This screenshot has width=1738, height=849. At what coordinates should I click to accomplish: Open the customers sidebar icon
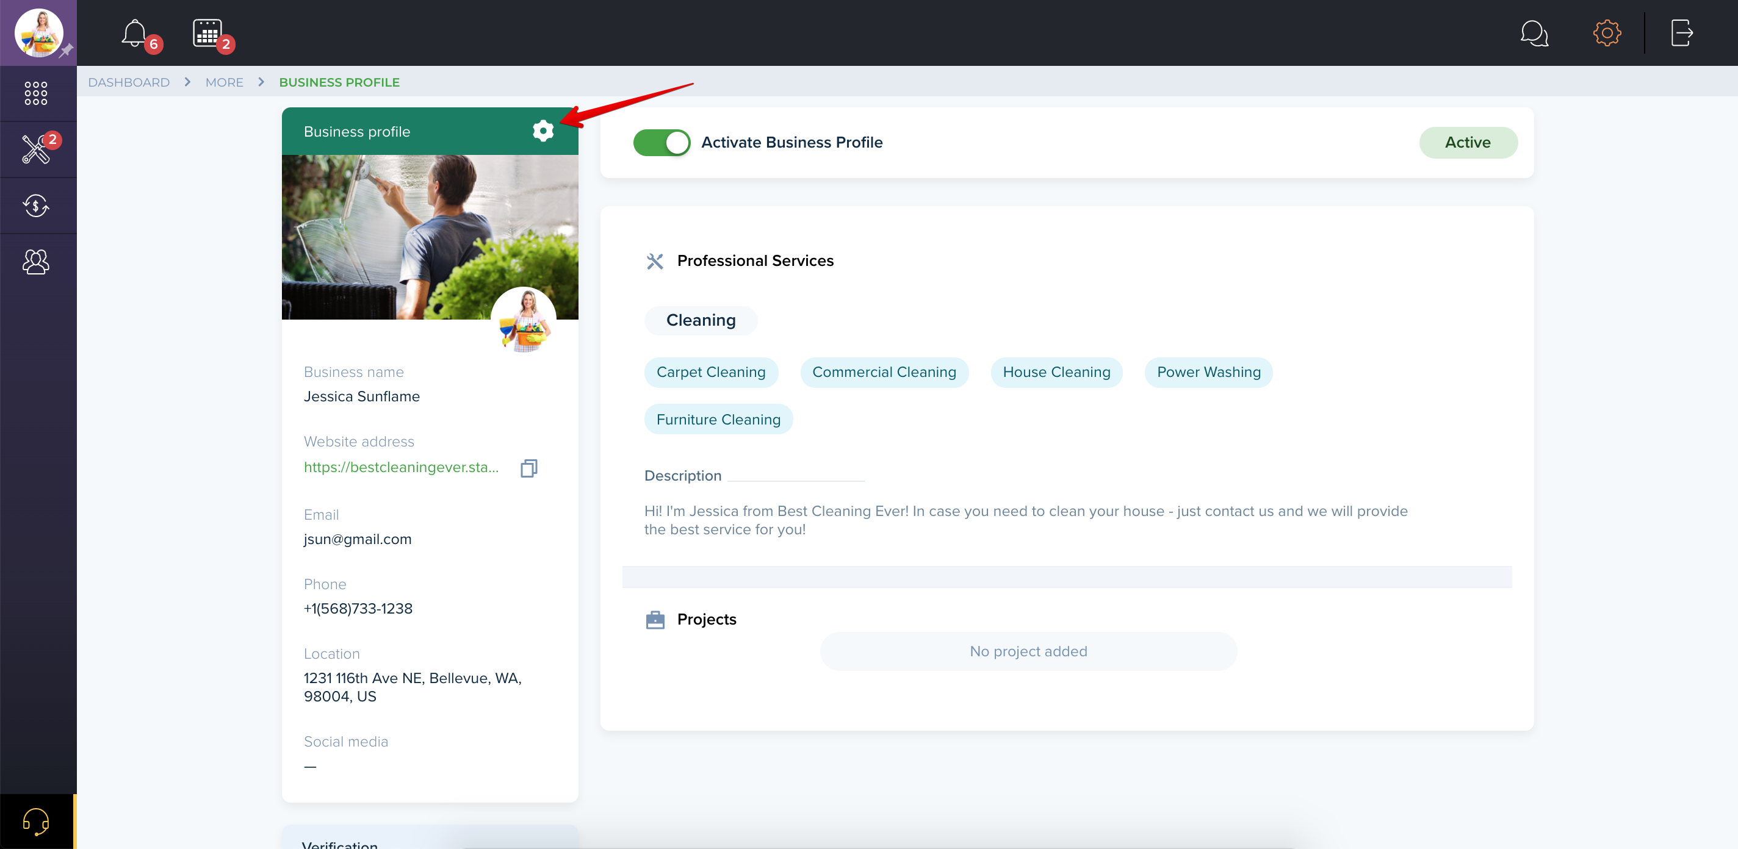pos(36,262)
